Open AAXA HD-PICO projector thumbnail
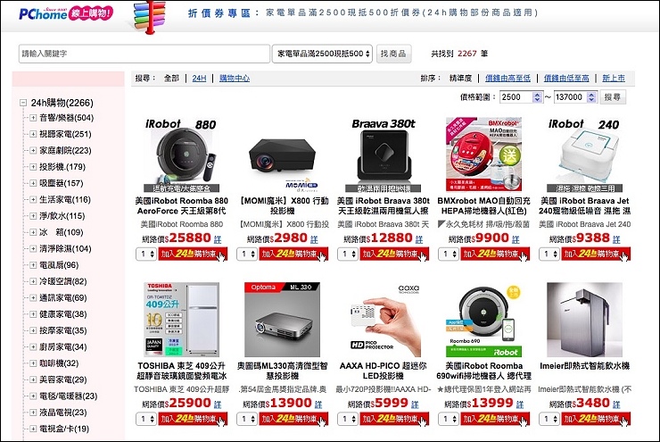Viewport: 660px width, 442px height. click(x=383, y=321)
